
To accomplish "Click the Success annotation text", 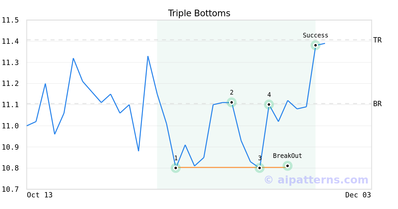I will click(315, 35).
